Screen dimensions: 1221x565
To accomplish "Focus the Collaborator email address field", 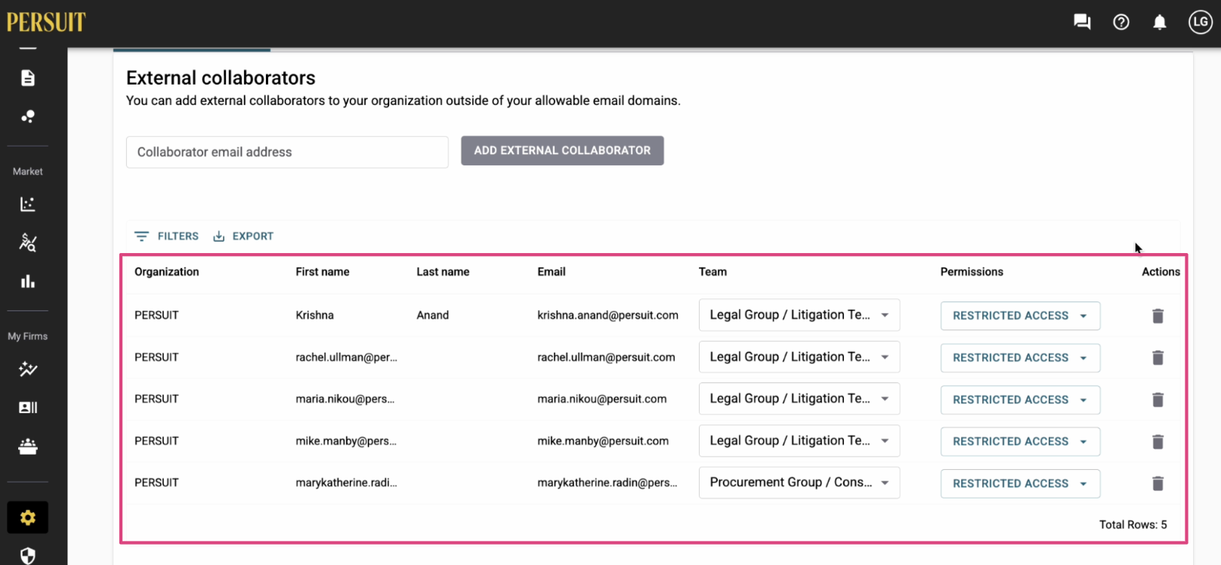I will click(x=287, y=152).
